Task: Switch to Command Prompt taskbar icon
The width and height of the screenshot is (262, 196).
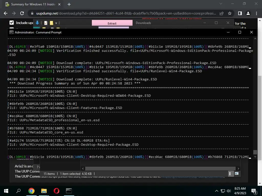Action: click(69, 191)
